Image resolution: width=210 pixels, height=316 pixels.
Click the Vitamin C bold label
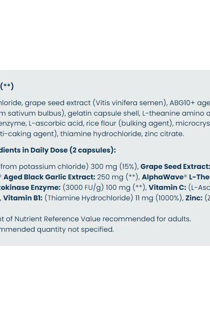click(167, 188)
